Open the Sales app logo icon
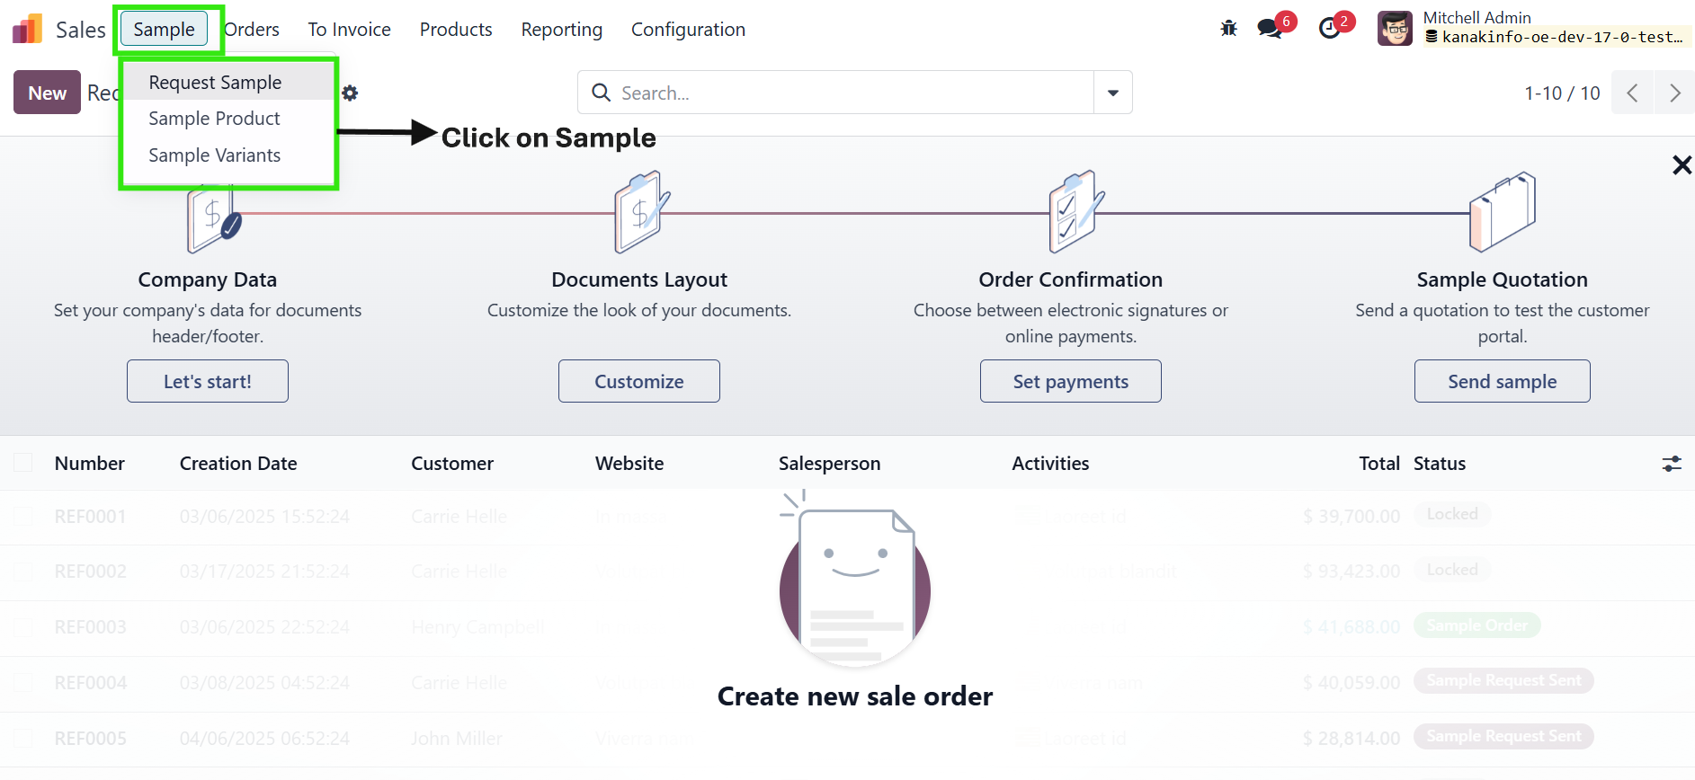Viewport: 1695px width, 780px height. [x=27, y=30]
